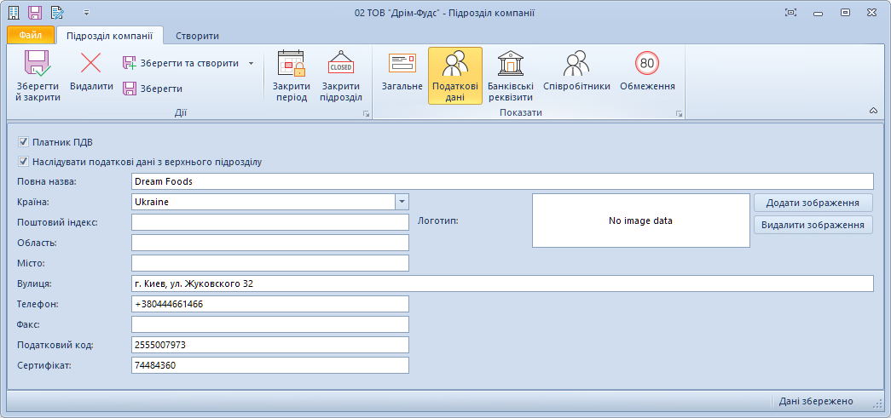Open the 'Файл' menu tab

pos(31,36)
